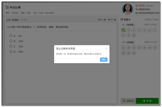
Task: Click the dialog message about 每切换一次
Action: tap(79, 54)
